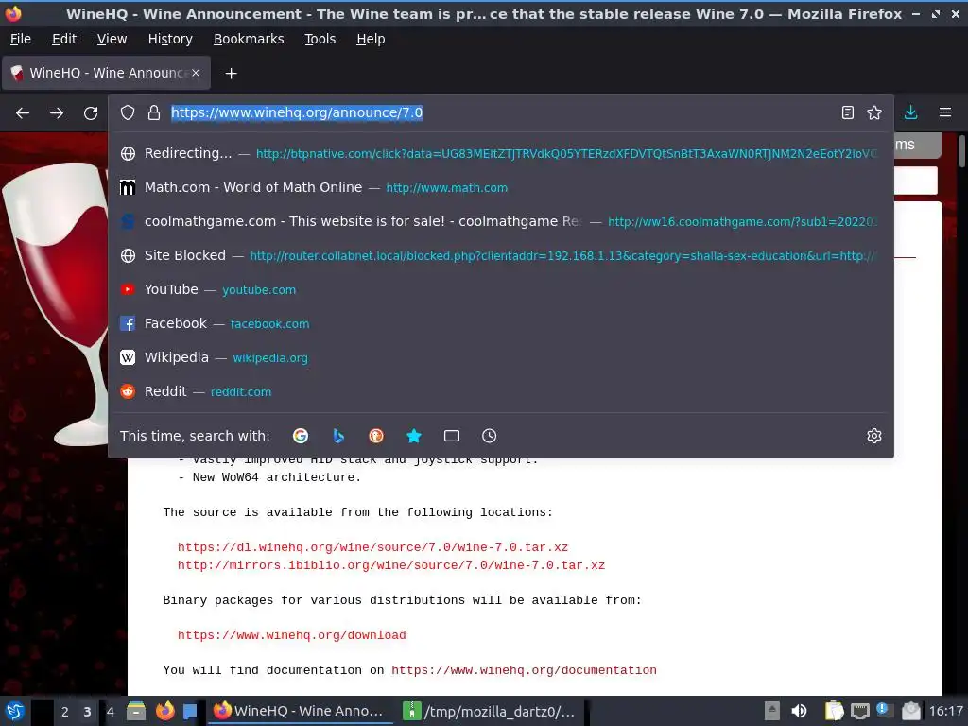This screenshot has height=726, width=968.
Task: Open a new tab with plus button
Action: [231, 74]
